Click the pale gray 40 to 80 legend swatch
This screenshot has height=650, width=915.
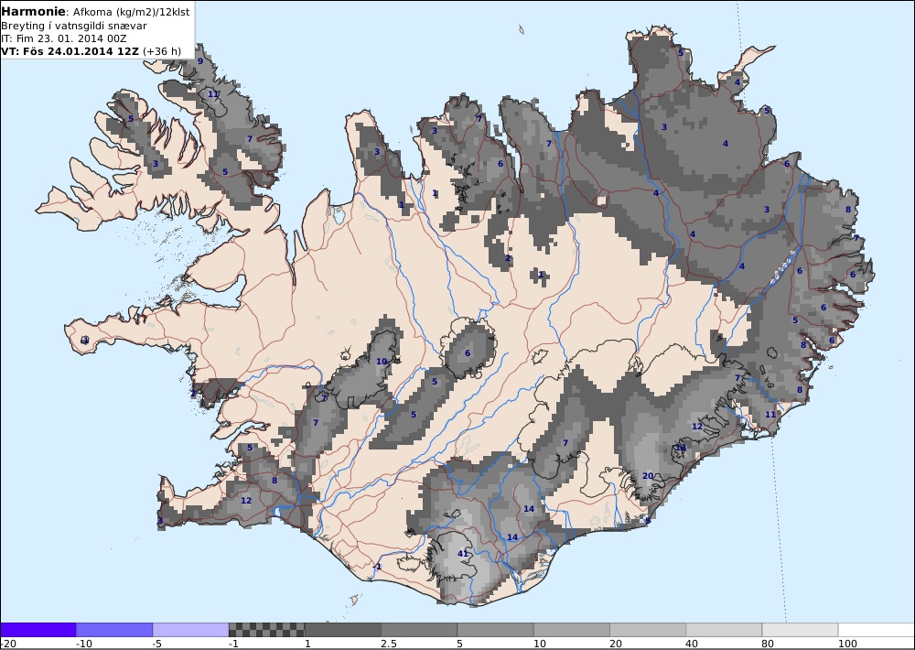click(x=724, y=630)
